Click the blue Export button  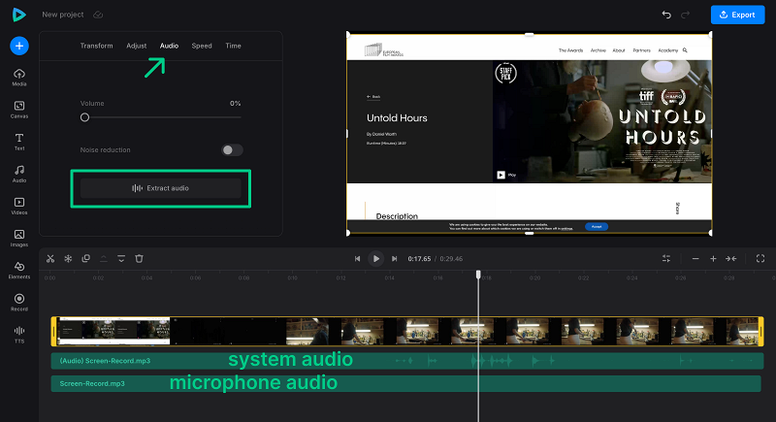(737, 15)
